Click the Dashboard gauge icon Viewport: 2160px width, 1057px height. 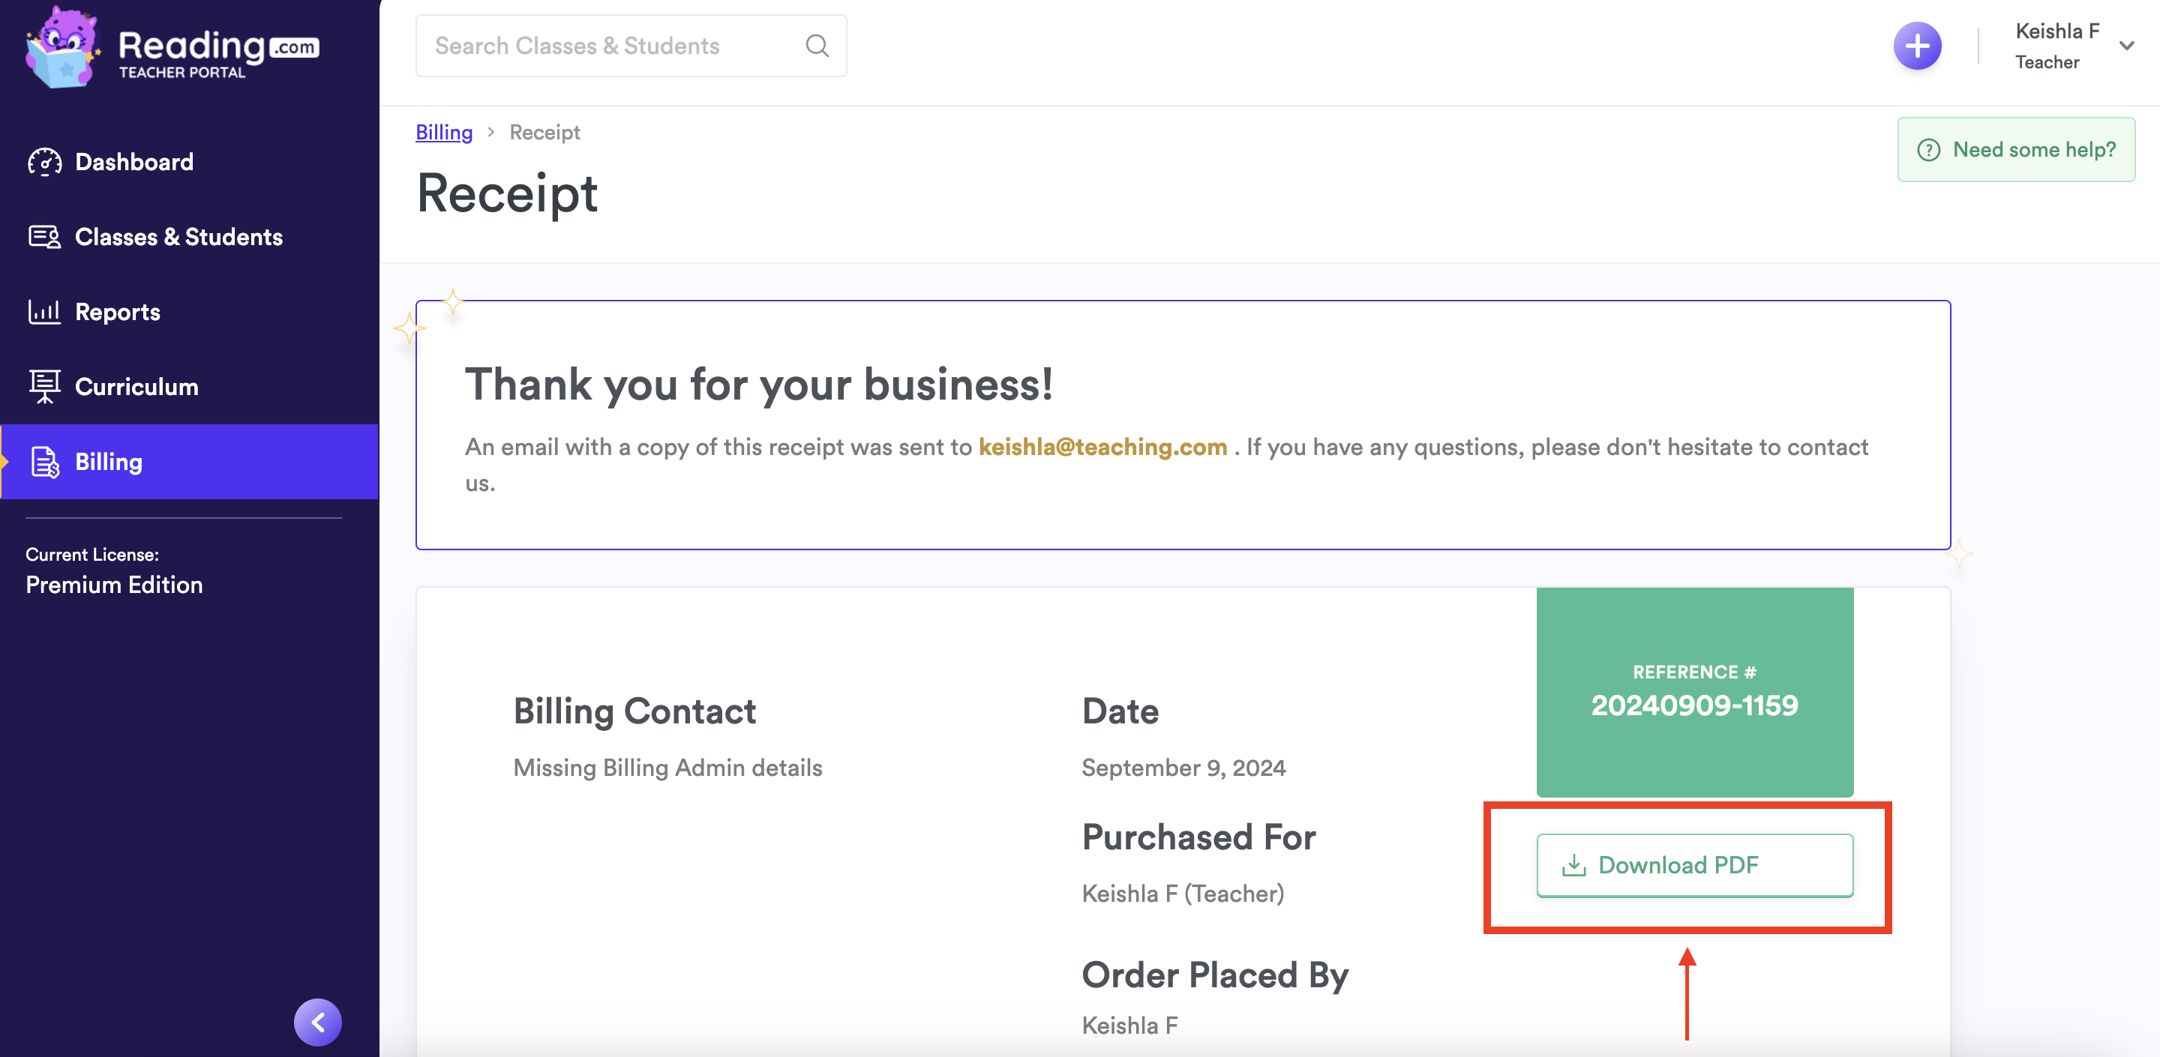pos(44,162)
